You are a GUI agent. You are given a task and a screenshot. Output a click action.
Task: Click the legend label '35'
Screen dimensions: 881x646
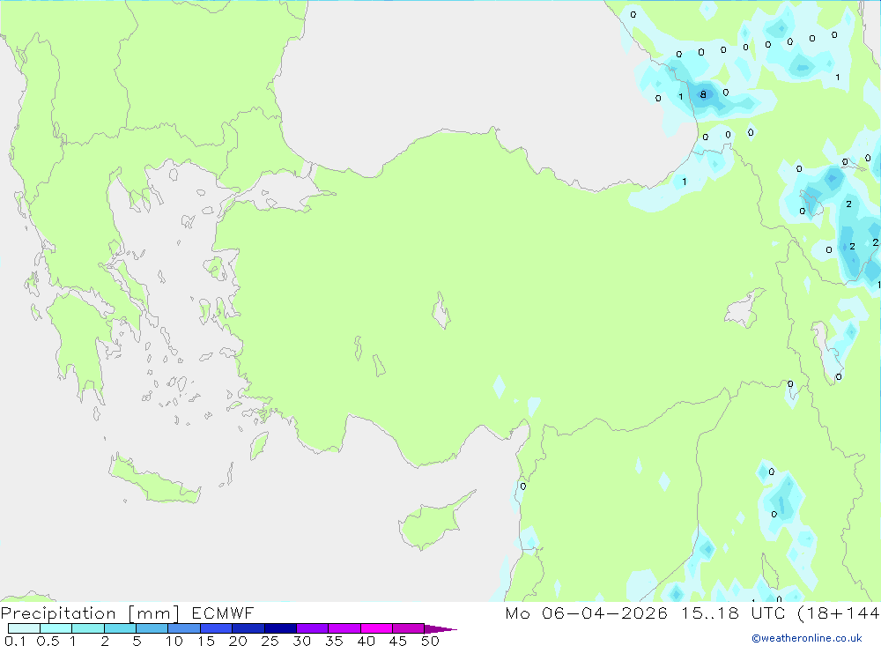(x=334, y=641)
